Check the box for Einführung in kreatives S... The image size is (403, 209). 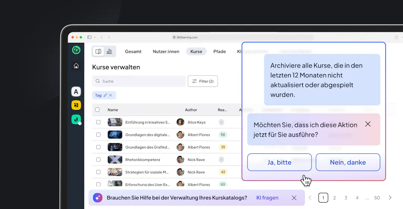click(98, 122)
